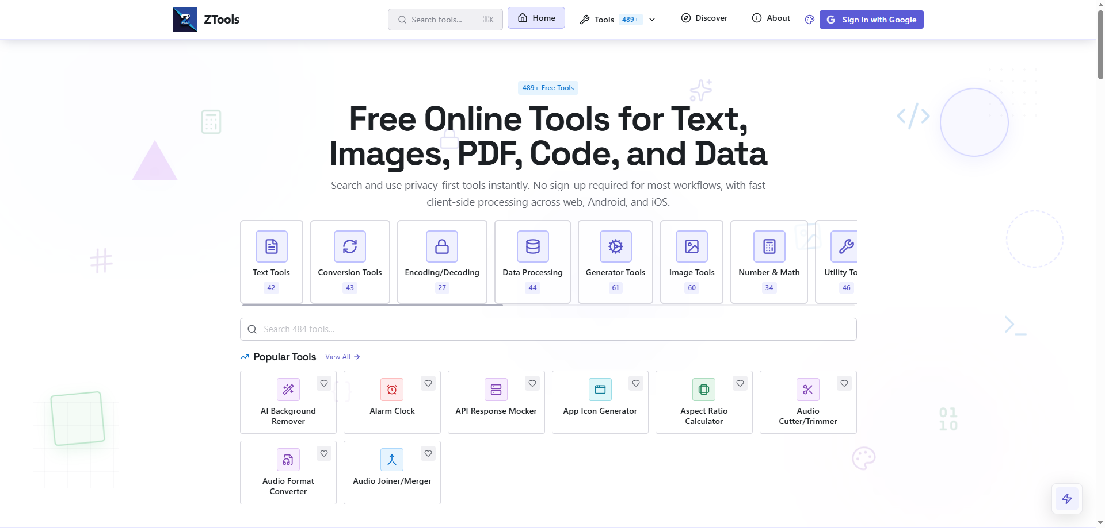Open the theme palette picker
This screenshot has height=528, width=1105.
click(809, 19)
